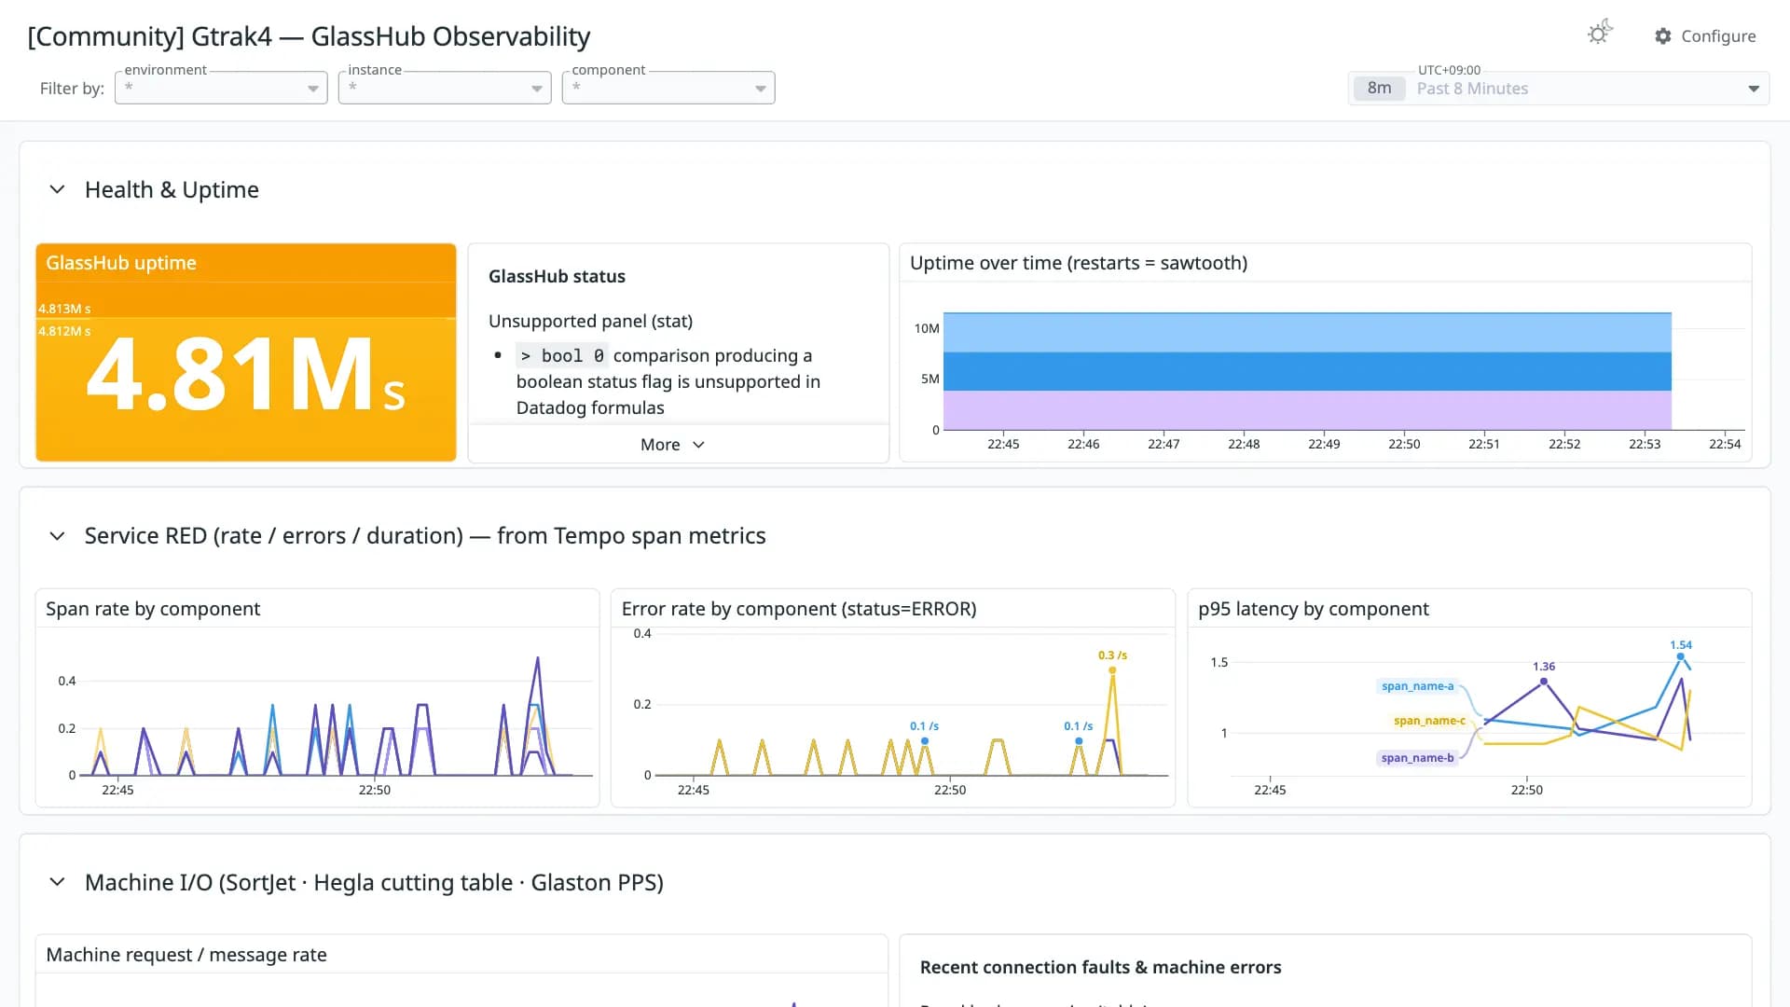Select the GlassHub uptime widget title
Viewport: 1790px width, 1007px height.
121,263
